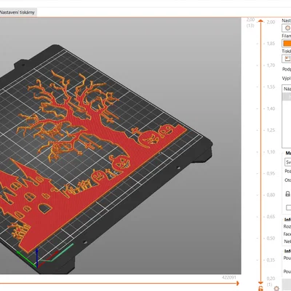Click the printer preset icon
291x291 pixels.
(287, 59)
